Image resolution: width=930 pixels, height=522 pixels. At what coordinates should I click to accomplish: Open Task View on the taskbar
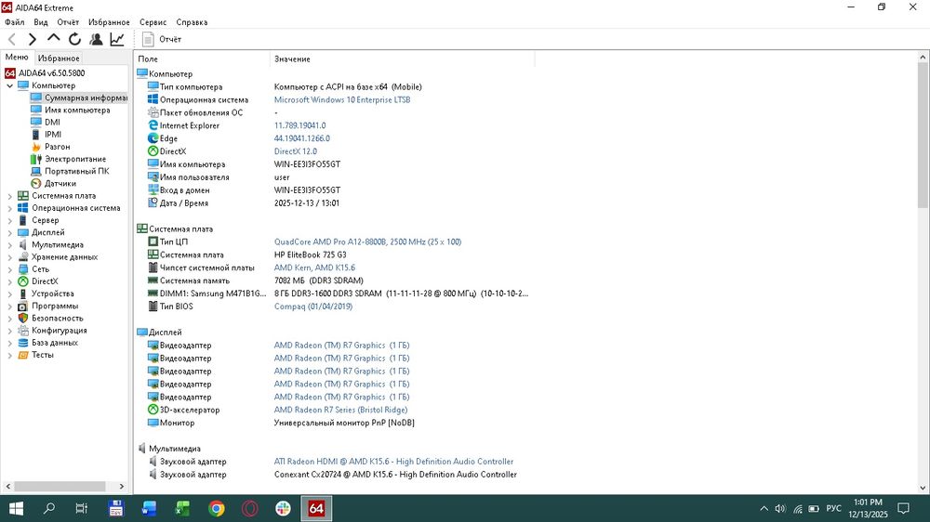tap(82, 508)
